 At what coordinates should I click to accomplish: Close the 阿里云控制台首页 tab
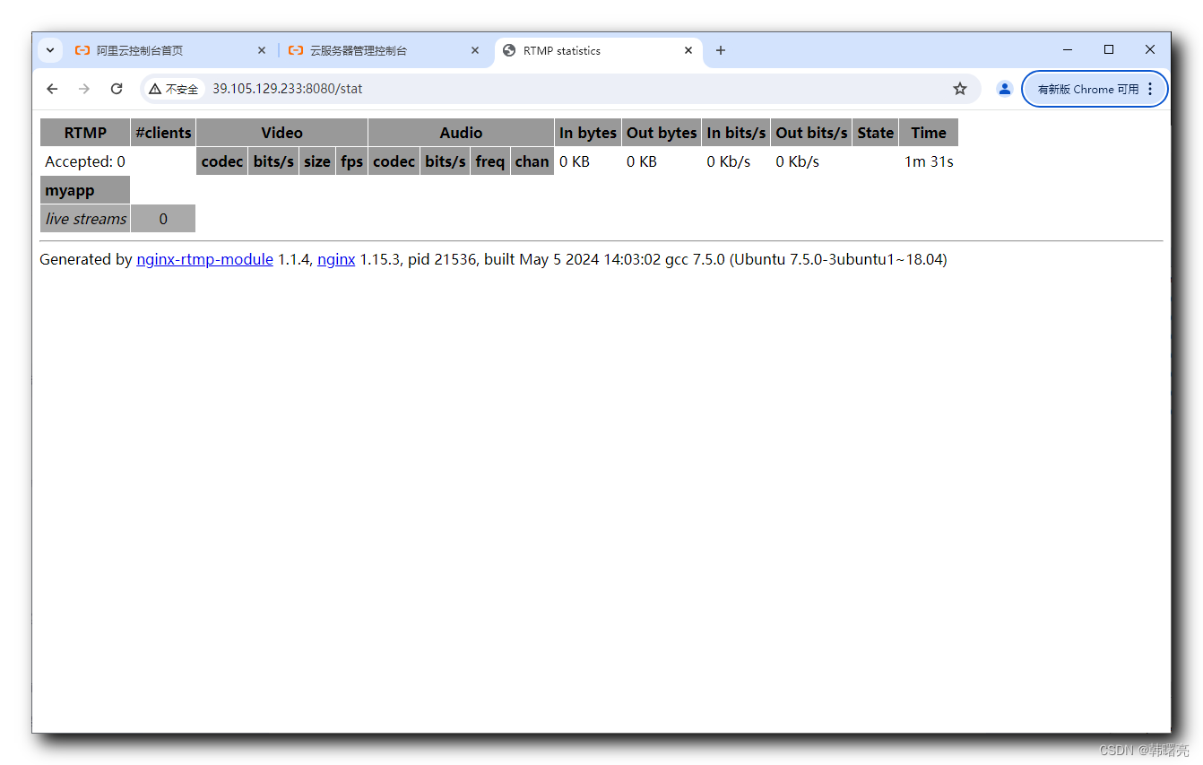click(262, 50)
